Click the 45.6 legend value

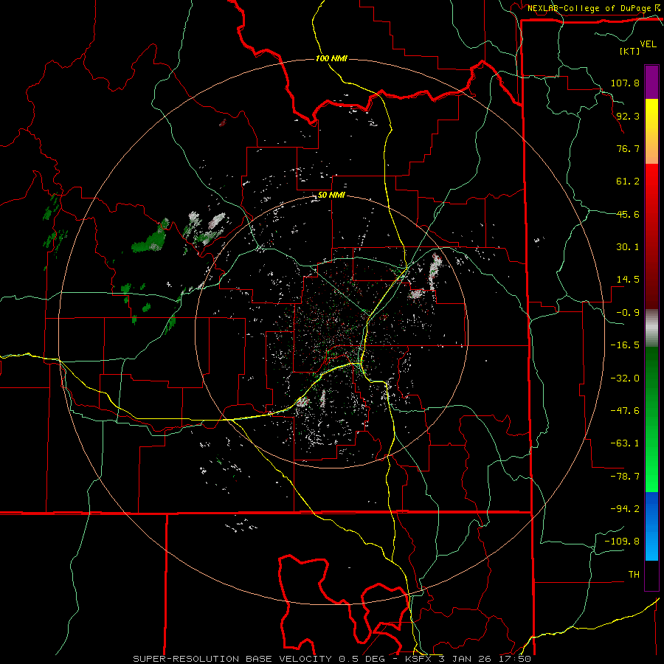coord(628,214)
